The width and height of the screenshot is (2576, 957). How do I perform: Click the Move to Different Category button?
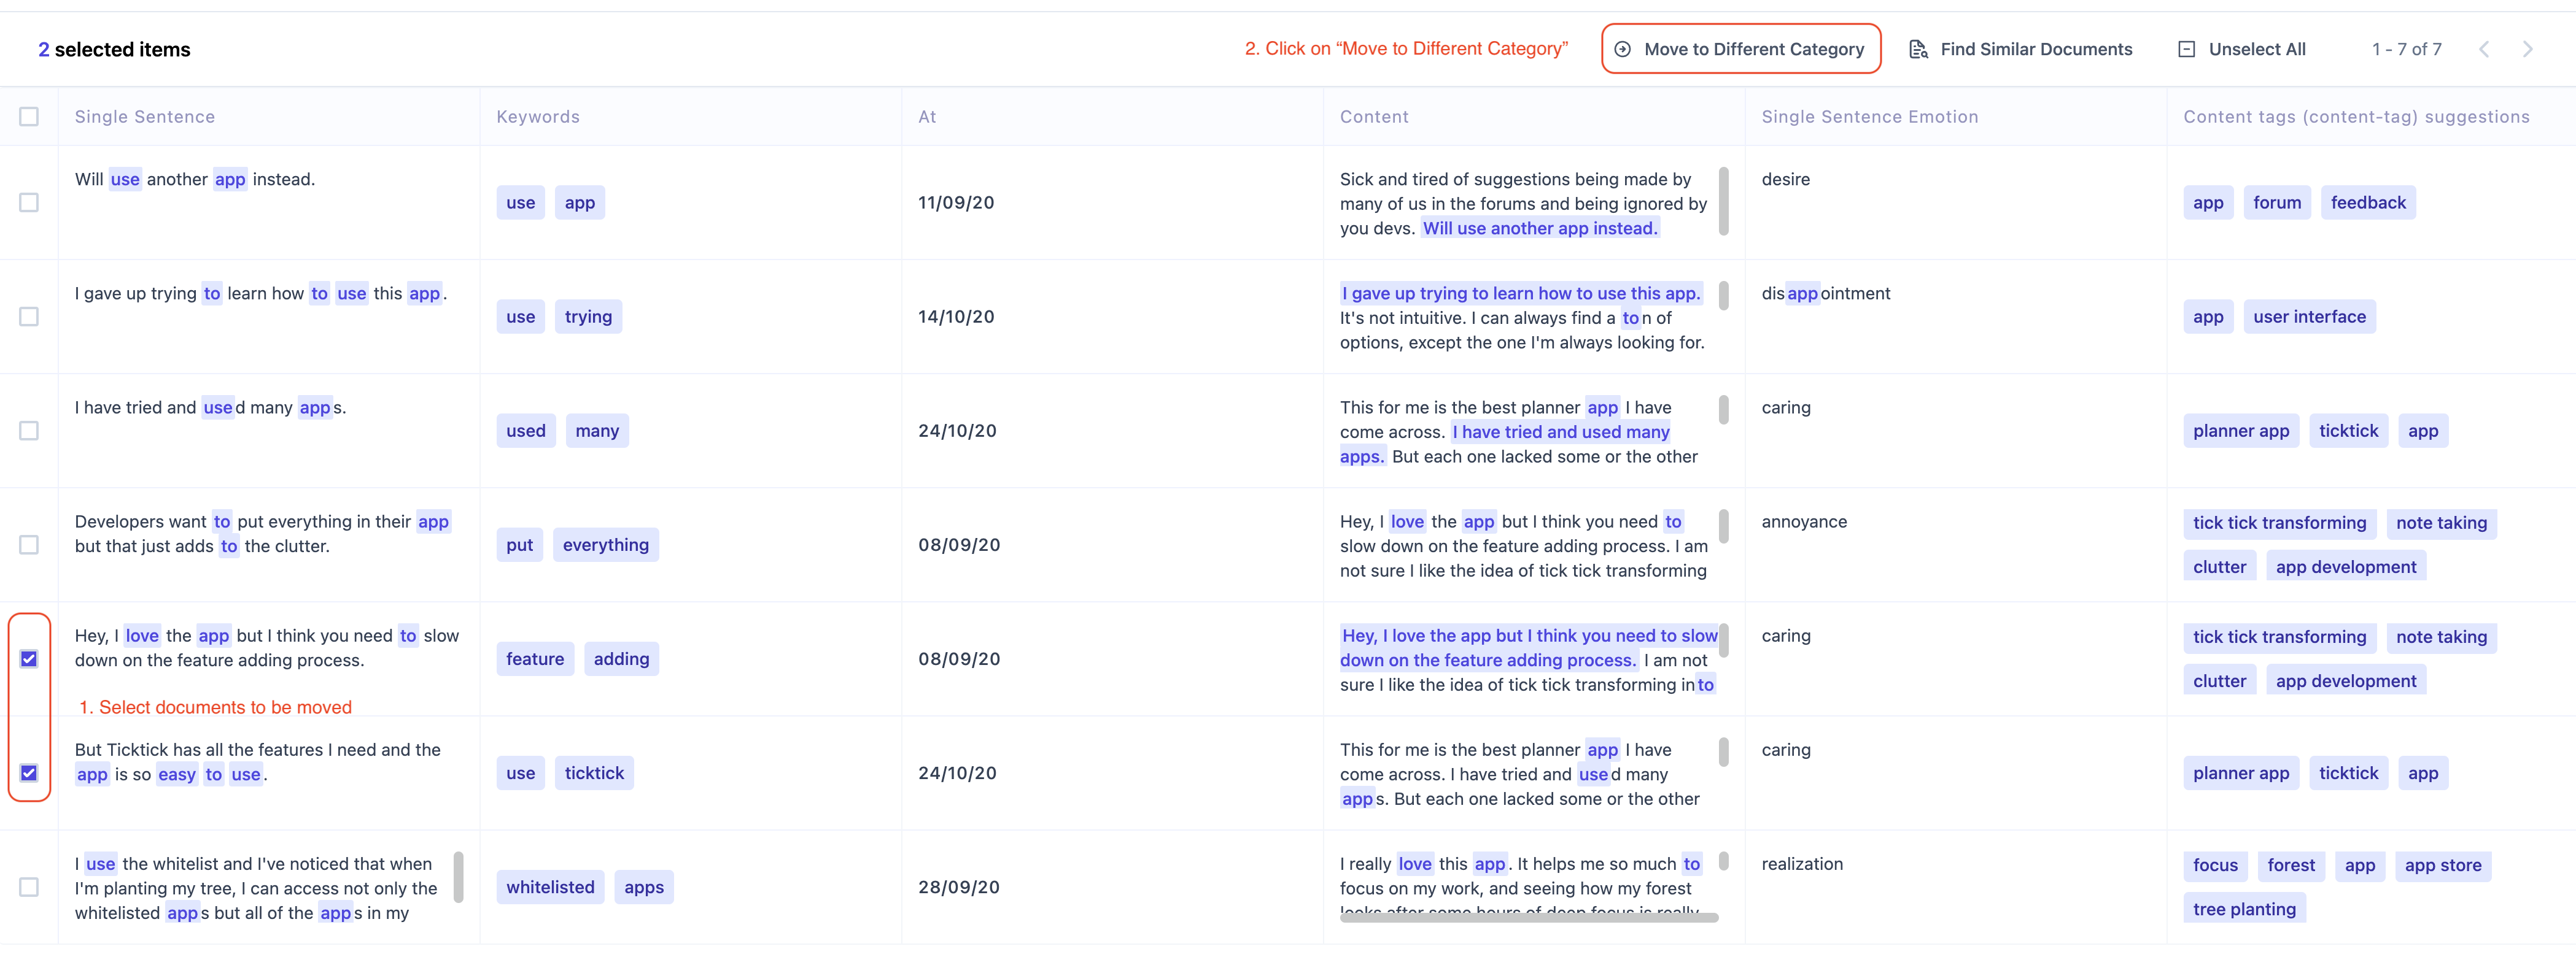click(x=1753, y=49)
